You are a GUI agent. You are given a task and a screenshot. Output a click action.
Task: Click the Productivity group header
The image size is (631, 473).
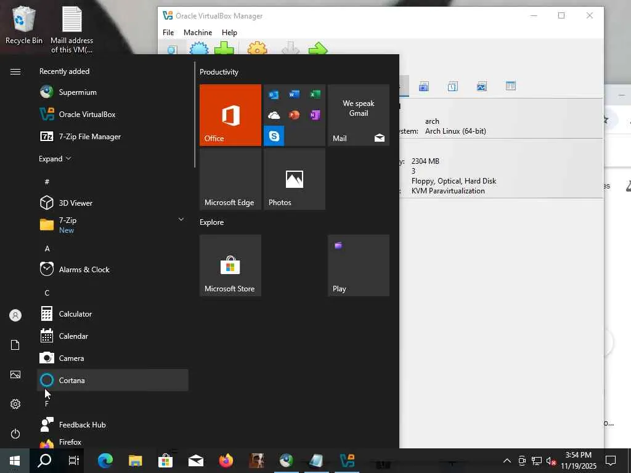pyautogui.click(x=219, y=72)
